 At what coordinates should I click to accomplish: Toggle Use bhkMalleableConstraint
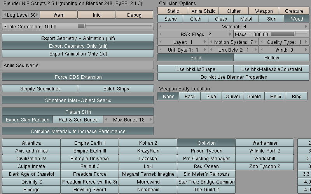coord(271,69)
